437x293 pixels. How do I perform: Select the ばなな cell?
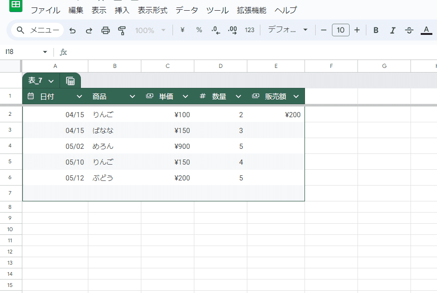[114, 130]
